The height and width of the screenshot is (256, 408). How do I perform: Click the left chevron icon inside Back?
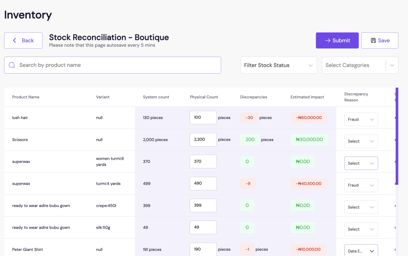15,40
